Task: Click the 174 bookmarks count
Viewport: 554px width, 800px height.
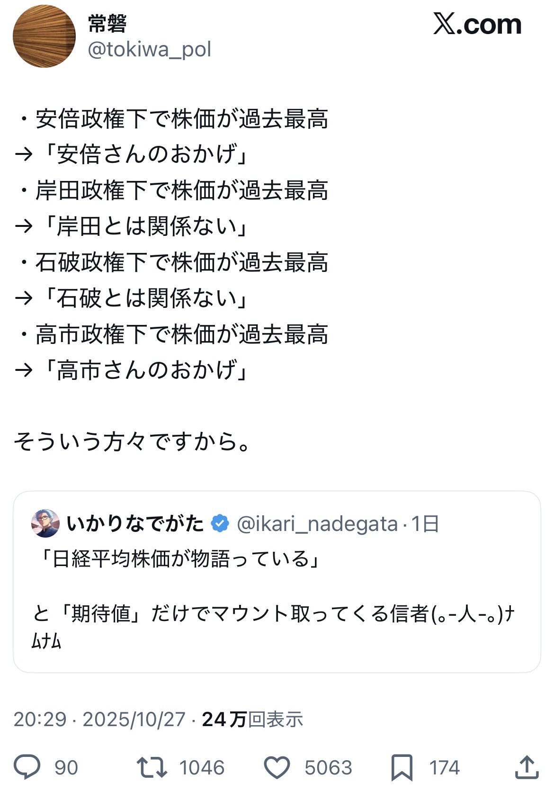Action: coord(444,767)
